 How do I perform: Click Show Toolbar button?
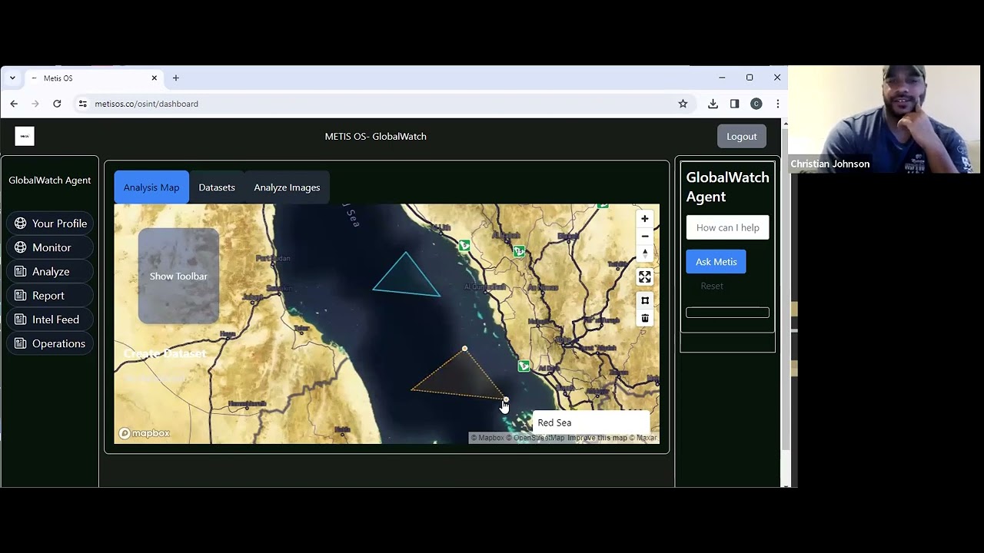tap(178, 276)
